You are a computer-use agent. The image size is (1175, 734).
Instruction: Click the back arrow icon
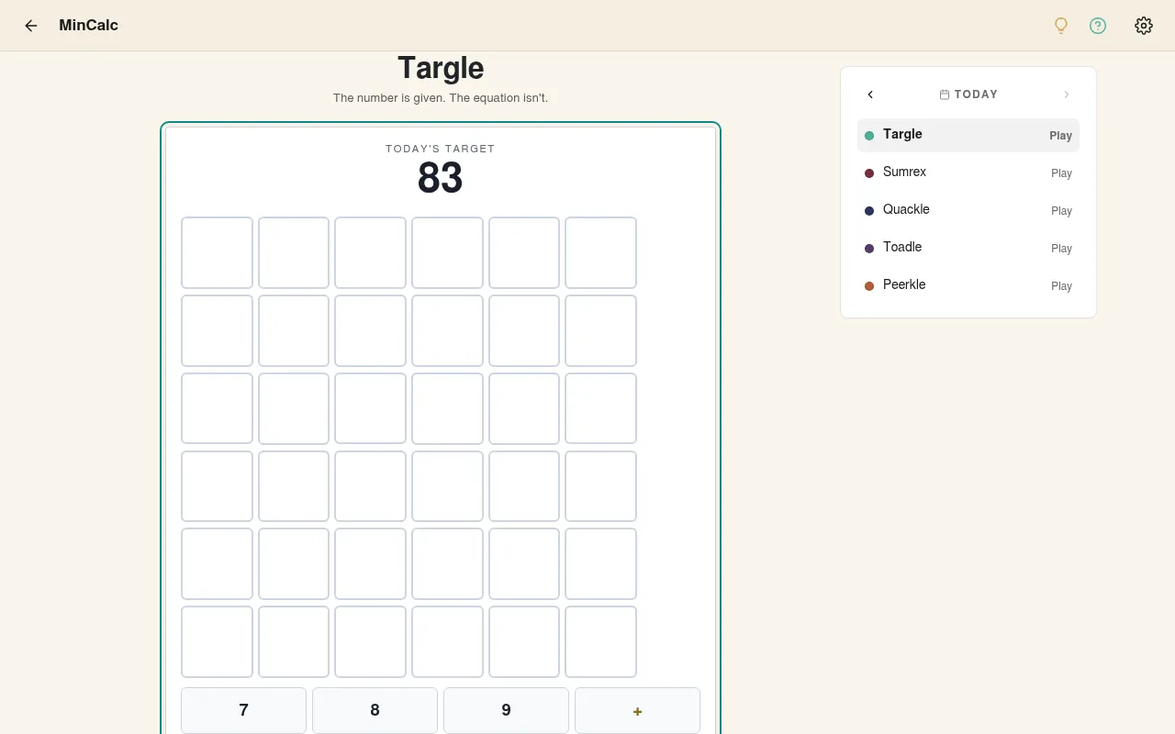(x=31, y=26)
